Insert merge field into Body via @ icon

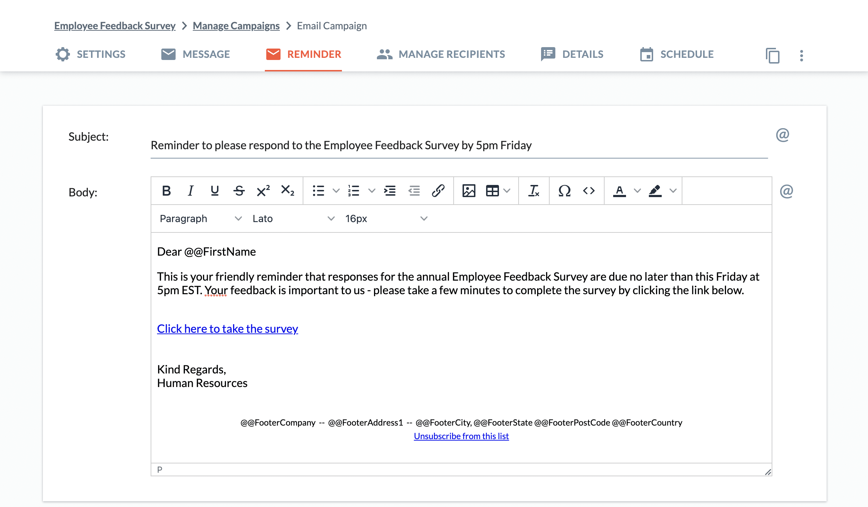pyautogui.click(x=786, y=191)
